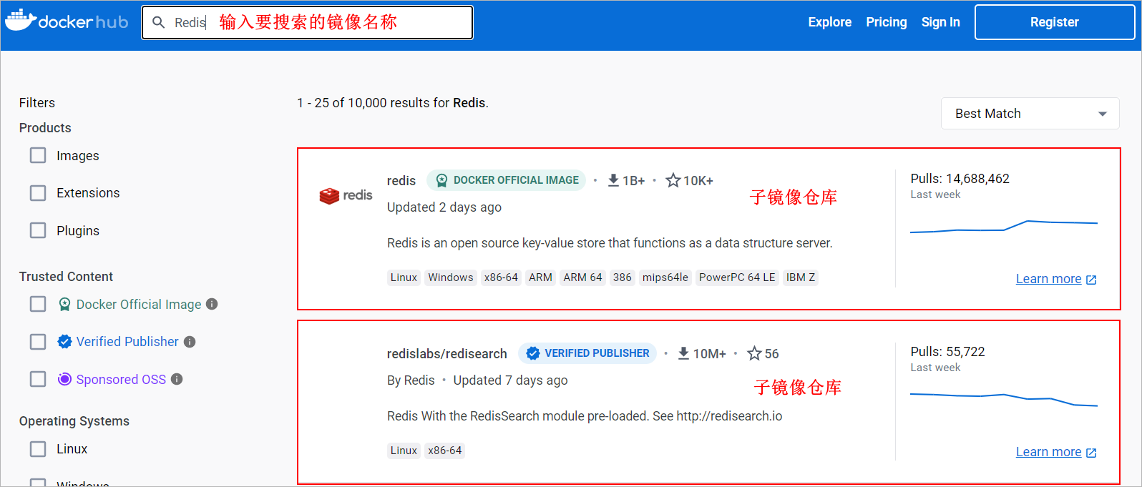The width and height of the screenshot is (1142, 487).
Task: Open the redislabs/redisearch repository title
Action: coord(446,354)
